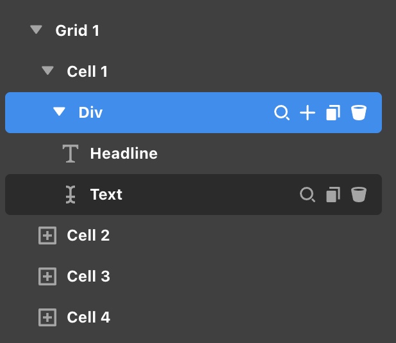Delete the Div with trash icon
The image size is (396, 343).
pos(359,113)
